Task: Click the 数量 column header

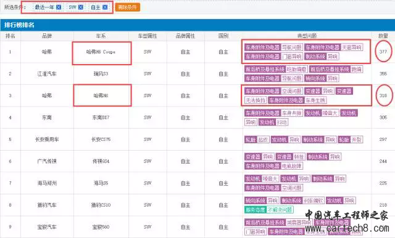Action: [x=383, y=36]
